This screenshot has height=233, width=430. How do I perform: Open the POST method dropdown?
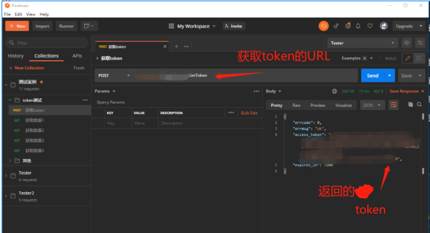point(114,76)
